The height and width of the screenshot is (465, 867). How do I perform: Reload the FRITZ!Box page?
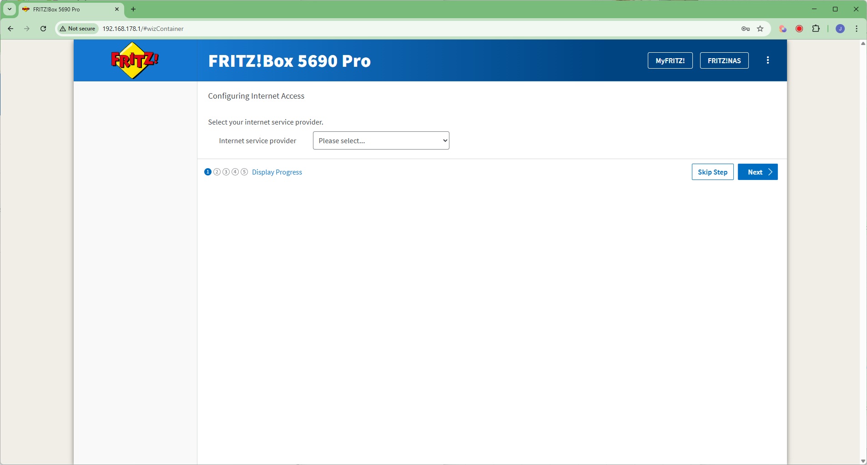[x=43, y=29]
